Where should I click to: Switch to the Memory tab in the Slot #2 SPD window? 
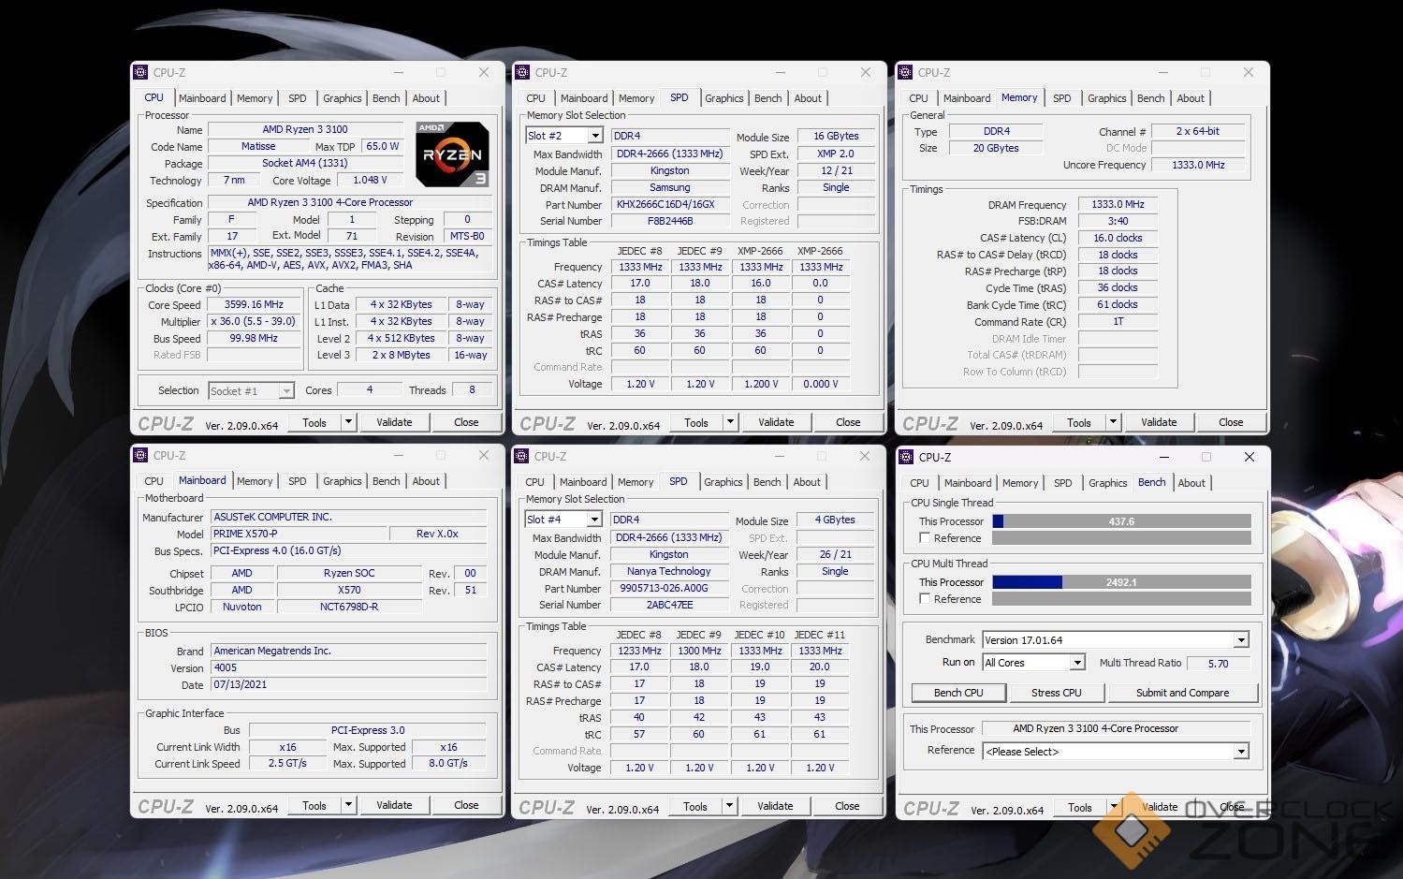636,98
